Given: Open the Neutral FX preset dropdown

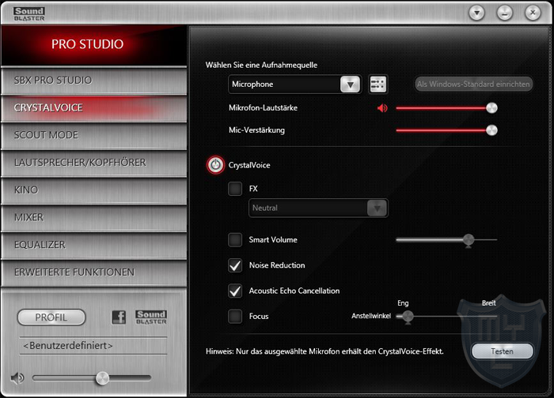Looking at the screenshot, I should (377, 208).
